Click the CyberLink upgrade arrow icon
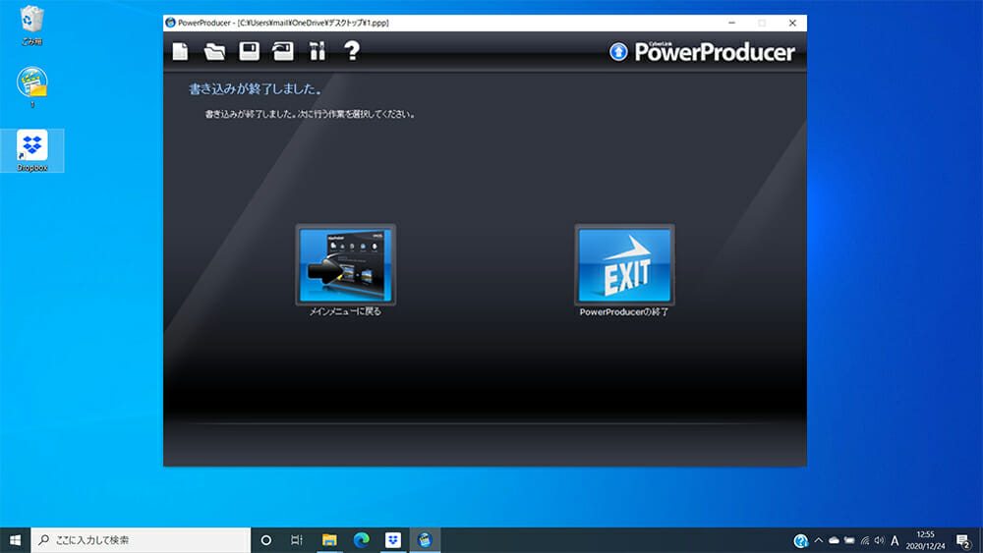This screenshot has height=553, width=983. (x=618, y=52)
